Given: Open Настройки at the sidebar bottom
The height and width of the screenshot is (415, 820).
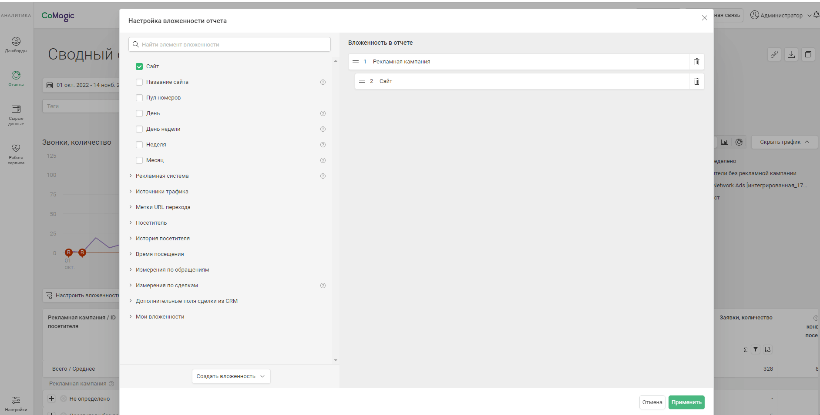Looking at the screenshot, I should pos(16,403).
